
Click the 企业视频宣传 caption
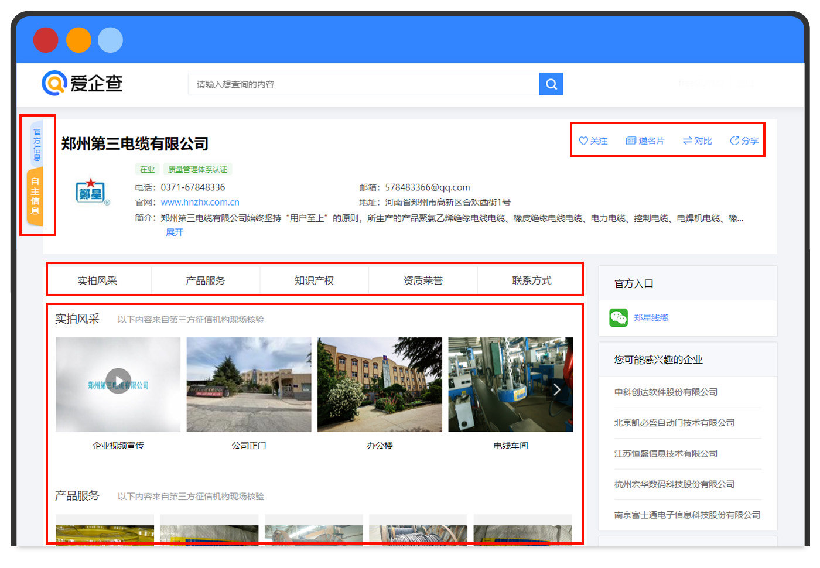(x=118, y=445)
